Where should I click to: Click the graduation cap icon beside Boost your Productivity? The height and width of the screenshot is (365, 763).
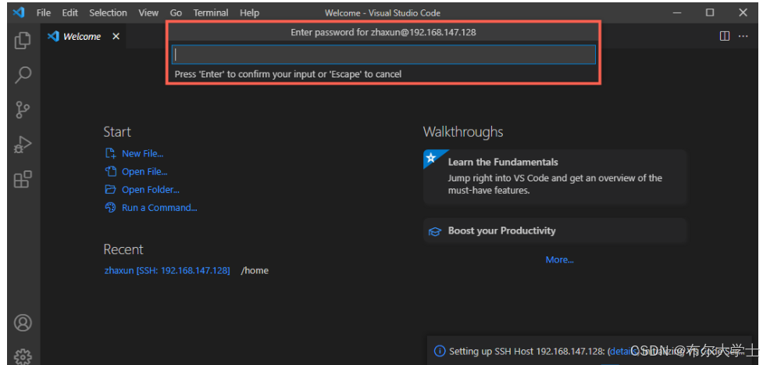[434, 231]
